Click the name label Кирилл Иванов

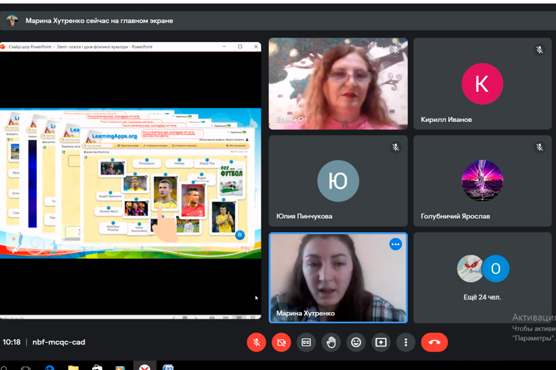446,120
